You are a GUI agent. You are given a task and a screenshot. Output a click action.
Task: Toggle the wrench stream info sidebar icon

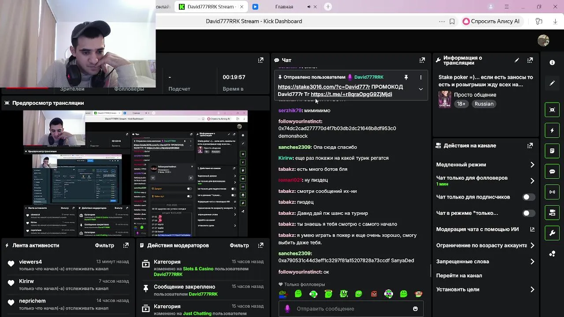pyautogui.click(x=552, y=233)
